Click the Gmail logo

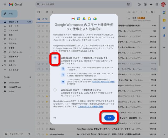coord(16,4)
